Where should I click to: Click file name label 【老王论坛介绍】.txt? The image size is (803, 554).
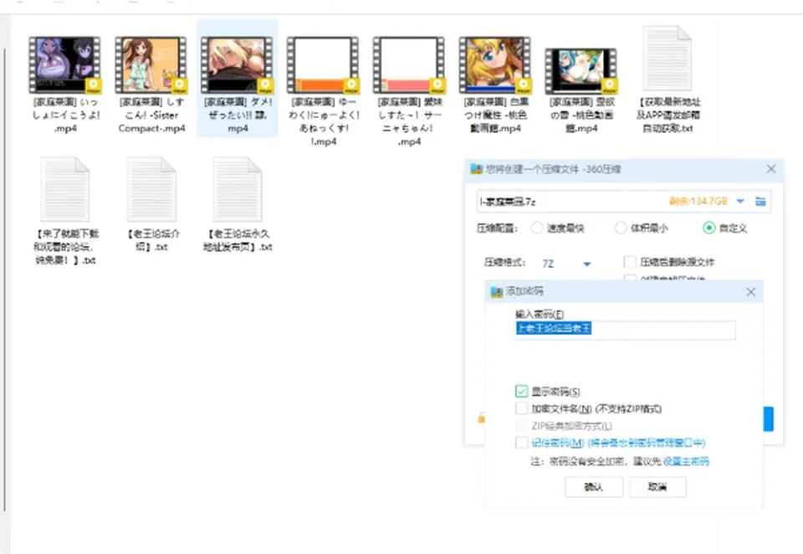coord(151,240)
